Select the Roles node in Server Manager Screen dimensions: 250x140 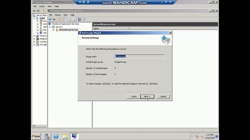coord(42,18)
